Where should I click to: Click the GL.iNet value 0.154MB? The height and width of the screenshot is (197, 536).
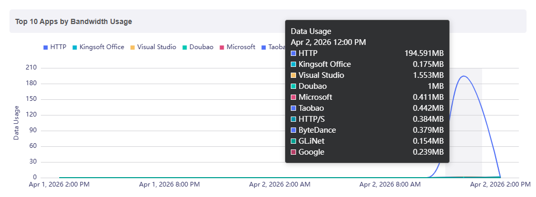point(428,141)
